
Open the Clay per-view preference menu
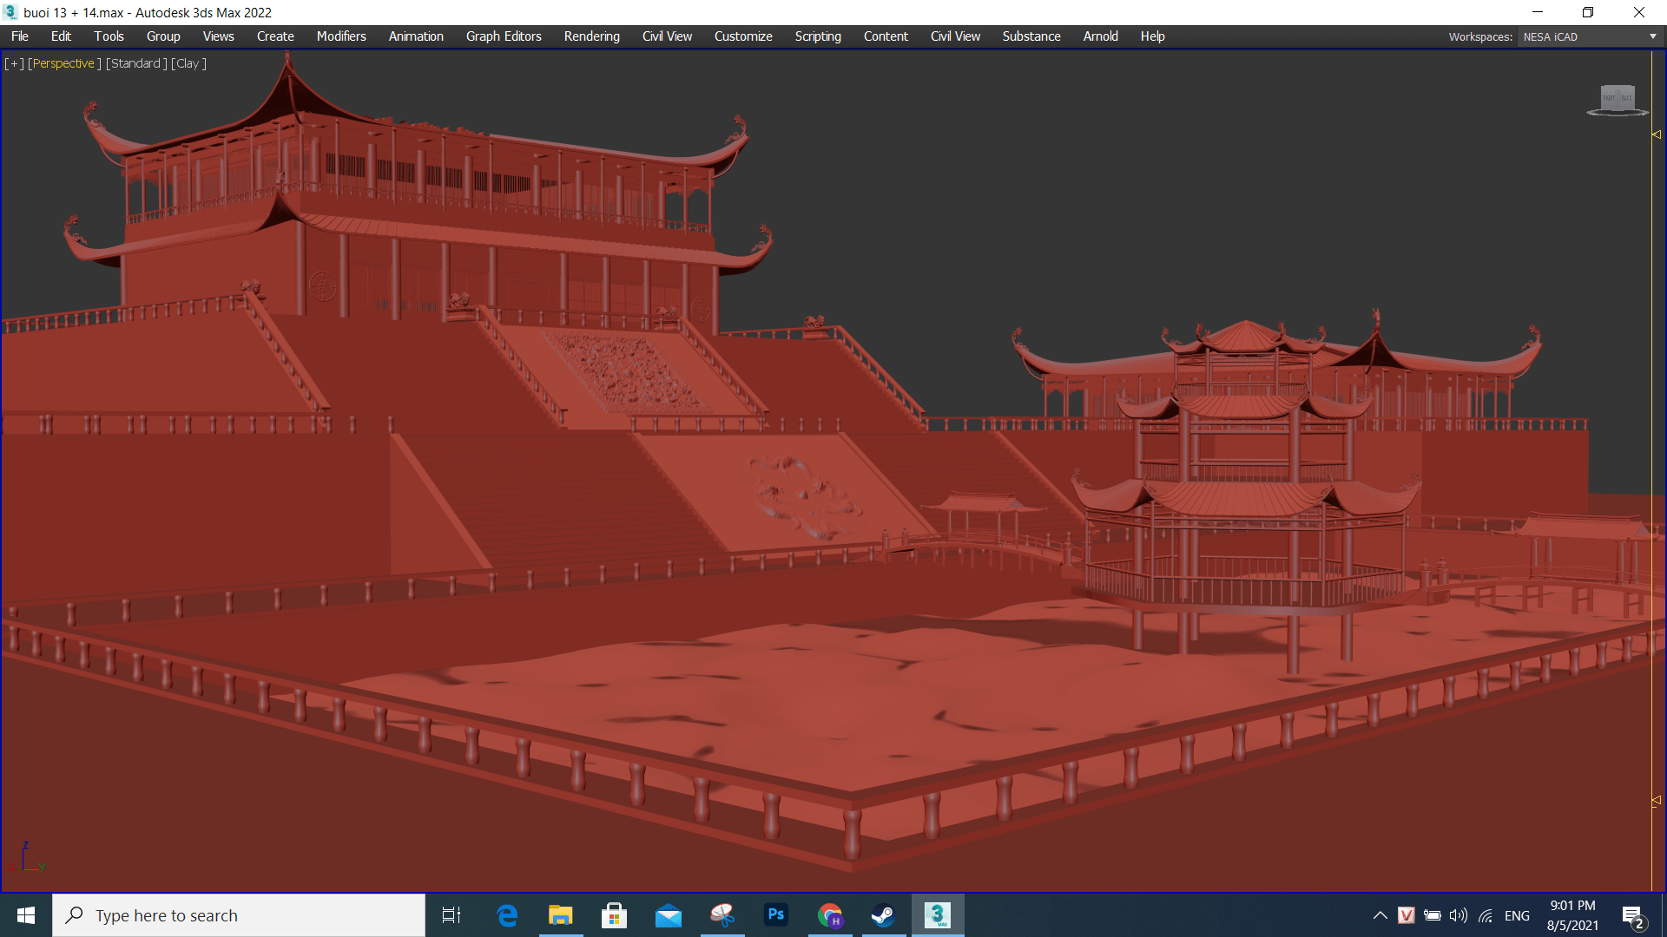(188, 63)
